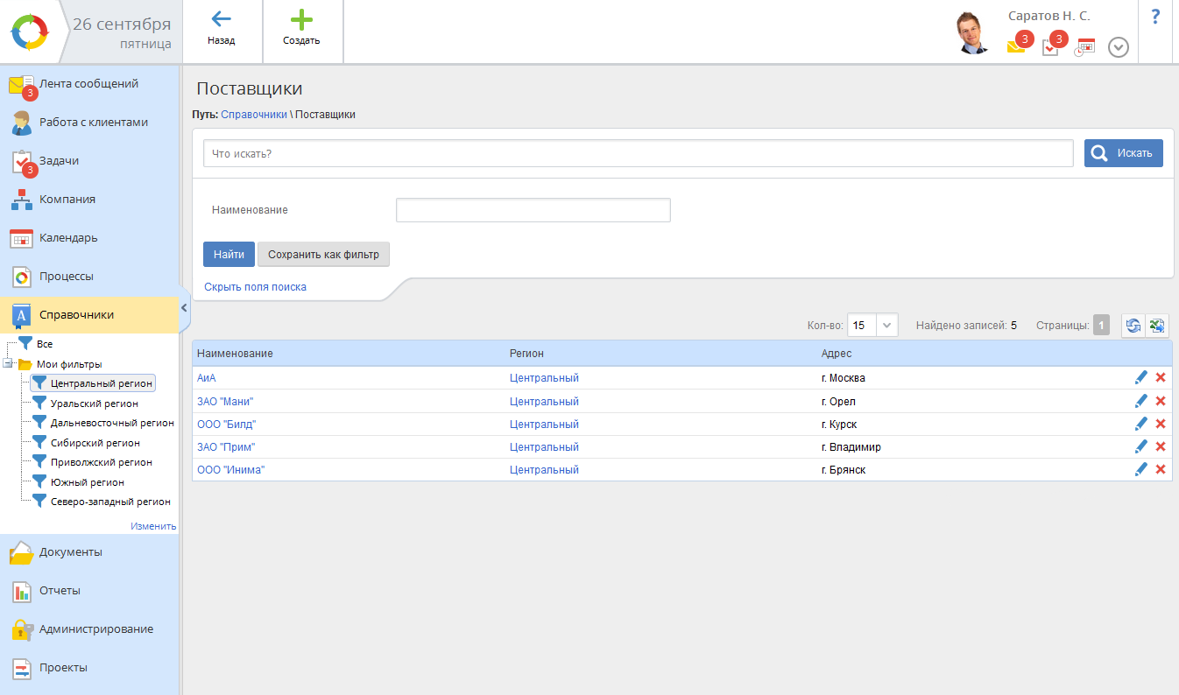The height and width of the screenshot is (695, 1179).
Task: Click the Скрыть поля поиска link
Action: (x=255, y=287)
